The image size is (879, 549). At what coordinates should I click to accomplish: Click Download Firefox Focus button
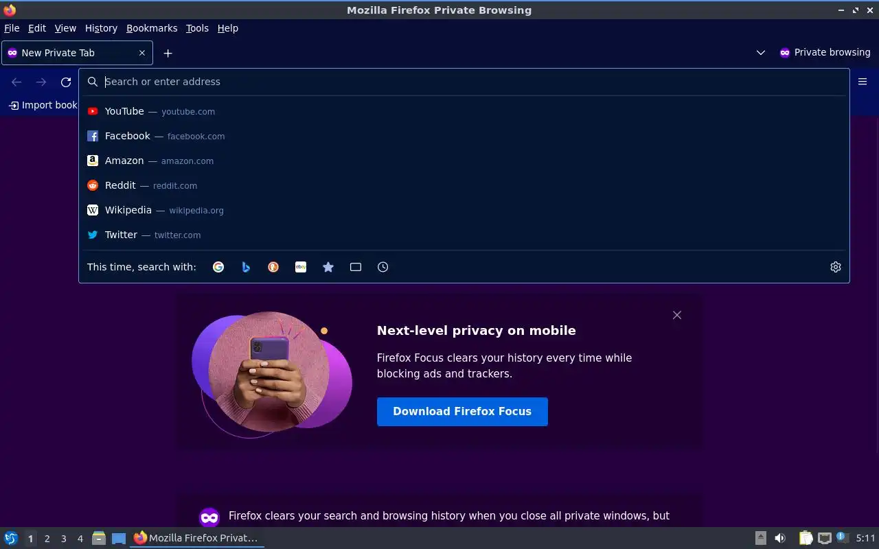(x=462, y=412)
